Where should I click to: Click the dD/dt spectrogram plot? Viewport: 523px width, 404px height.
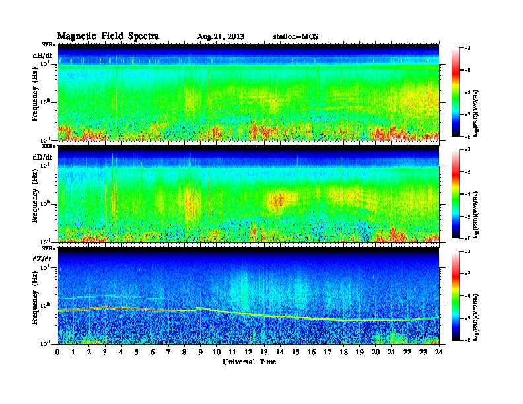[248, 194]
